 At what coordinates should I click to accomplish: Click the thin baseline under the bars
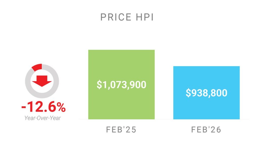(164, 119)
